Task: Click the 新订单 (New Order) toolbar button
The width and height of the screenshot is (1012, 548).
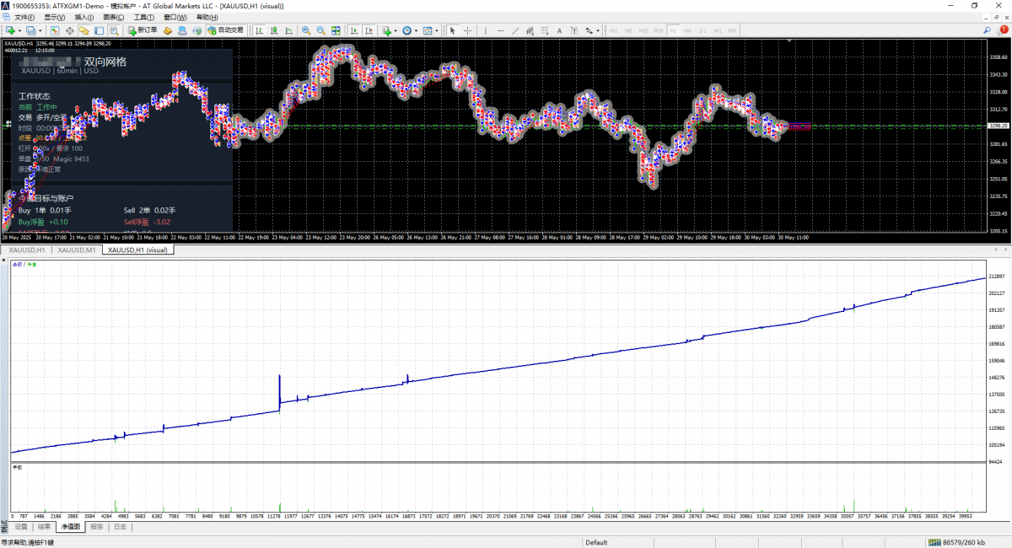Action: coord(142,30)
